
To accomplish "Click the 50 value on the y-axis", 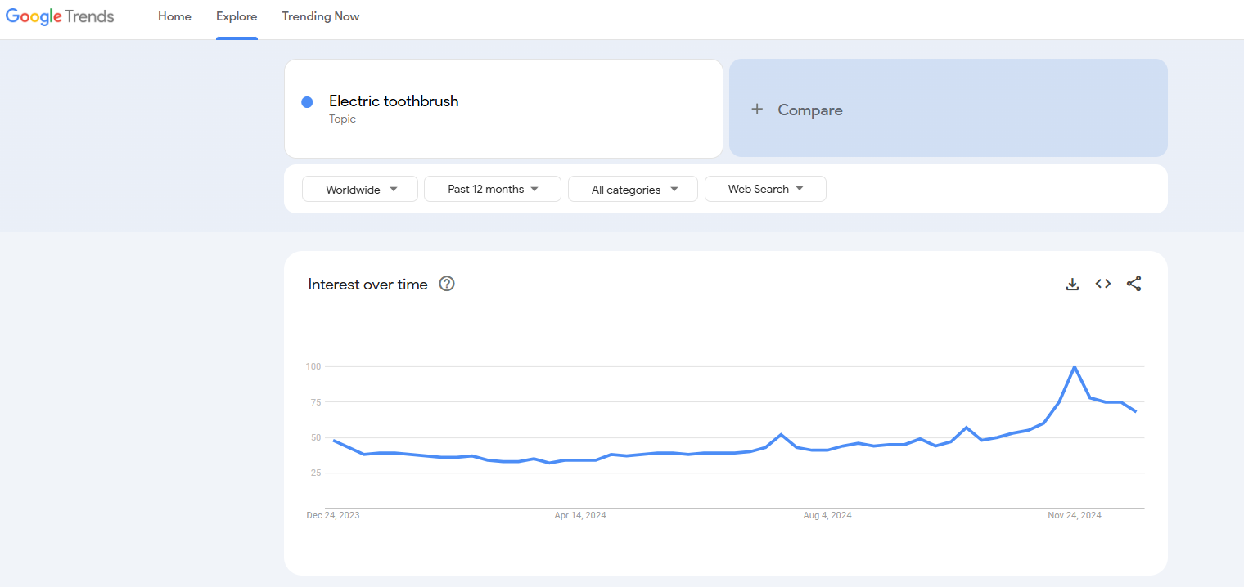I will [x=315, y=437].
